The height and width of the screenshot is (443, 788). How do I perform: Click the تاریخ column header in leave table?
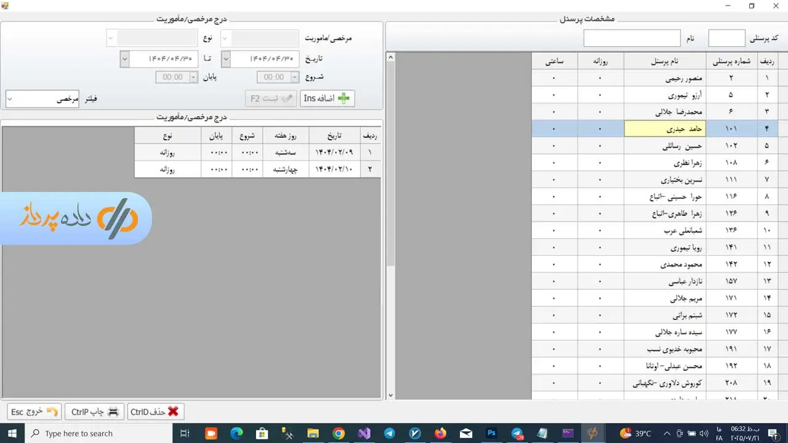click(x=334, y=136)
